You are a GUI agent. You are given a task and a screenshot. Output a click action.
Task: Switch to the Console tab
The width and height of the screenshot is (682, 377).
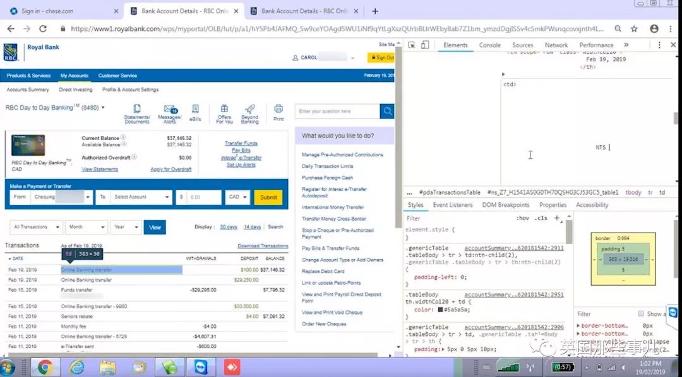tap(490, 45)
